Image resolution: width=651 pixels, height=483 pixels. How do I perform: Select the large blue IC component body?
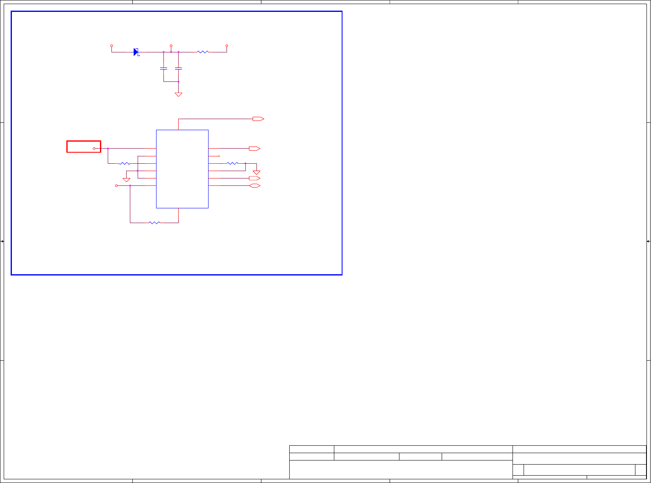click(182, 169)
